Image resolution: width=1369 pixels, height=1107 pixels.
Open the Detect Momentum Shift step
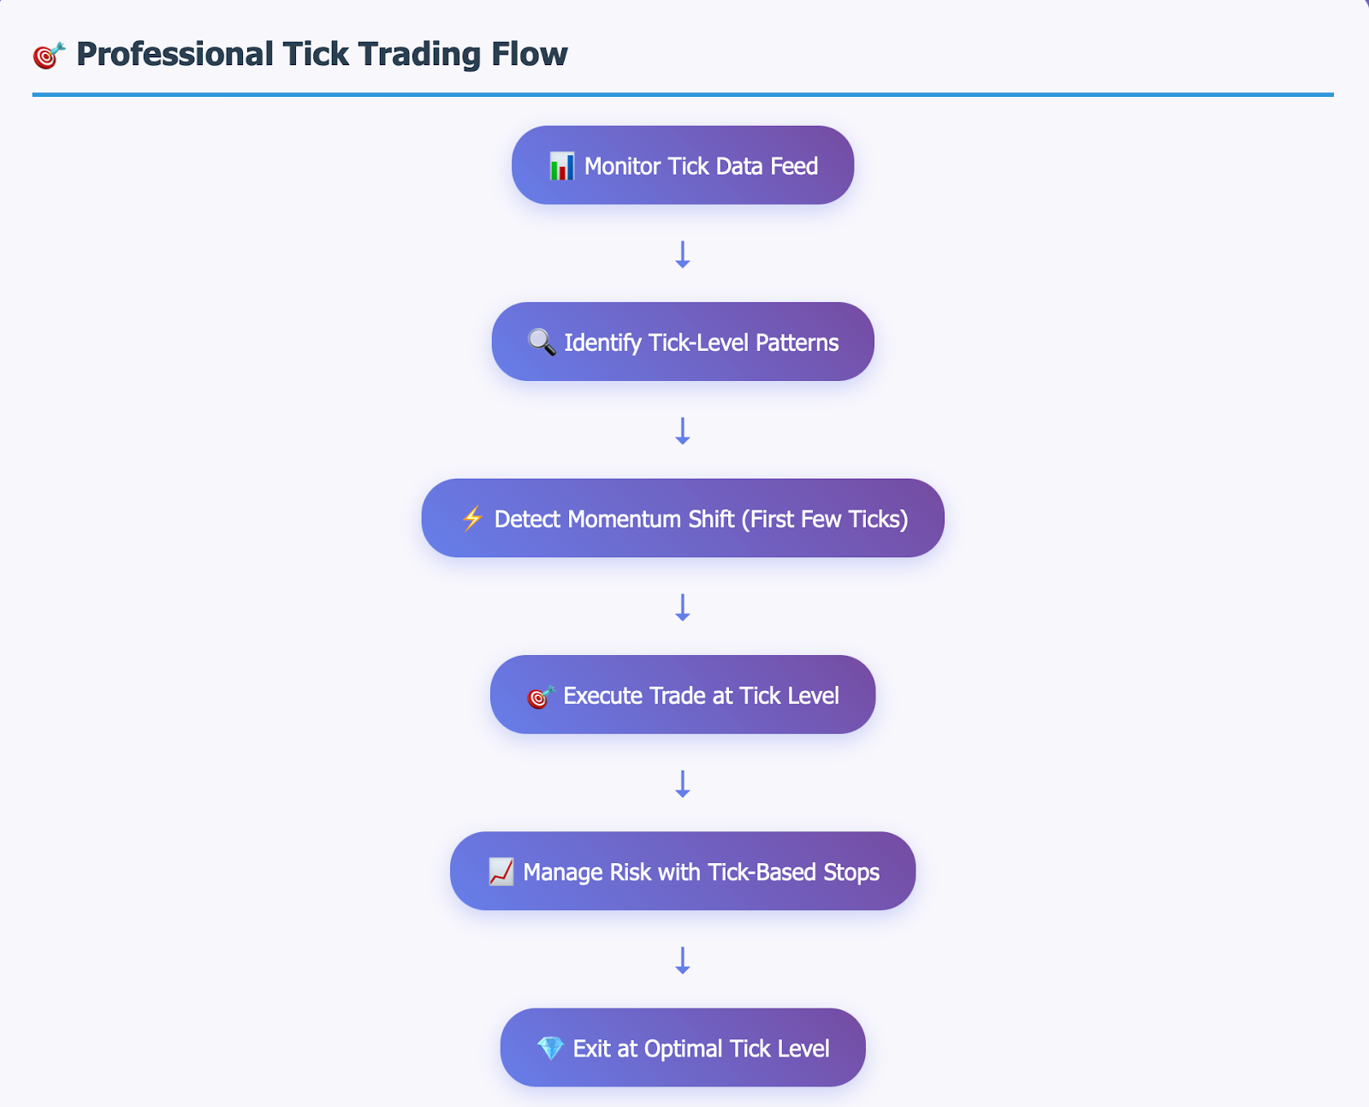coord(683,518)
